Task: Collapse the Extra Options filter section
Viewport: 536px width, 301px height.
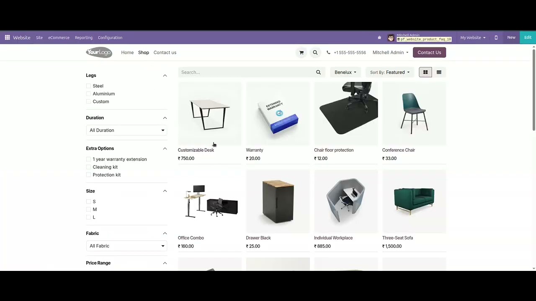Action: click(x=165, y=148)
